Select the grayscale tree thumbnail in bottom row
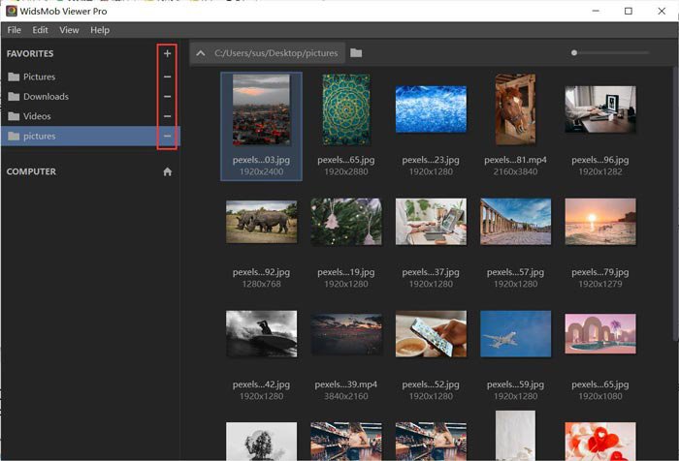The height and width of the screenshot is (461, 679). (262, 441)
